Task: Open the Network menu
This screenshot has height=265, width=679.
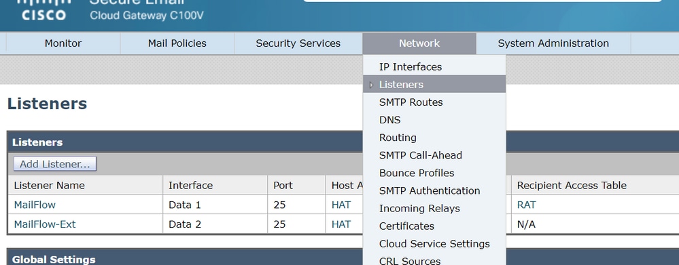Action: pos(419,43)
